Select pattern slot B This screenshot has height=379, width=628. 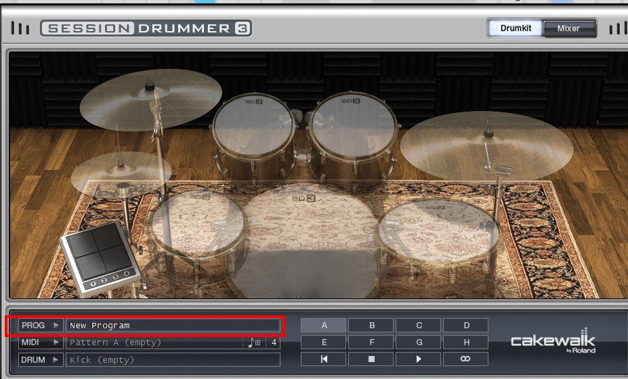point(371,326)
